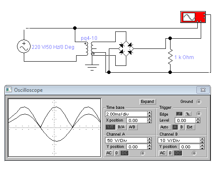Click the junction node above the resistor
Image resolution: width=222 pixels, height=170 pixels.
coord(170,38)
